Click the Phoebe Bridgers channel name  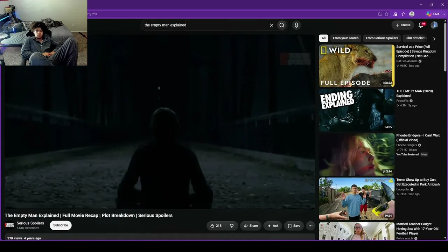click(406, 145)
